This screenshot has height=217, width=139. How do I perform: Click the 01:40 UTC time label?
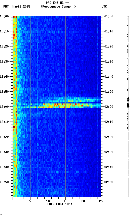click(x=109, y=77)
